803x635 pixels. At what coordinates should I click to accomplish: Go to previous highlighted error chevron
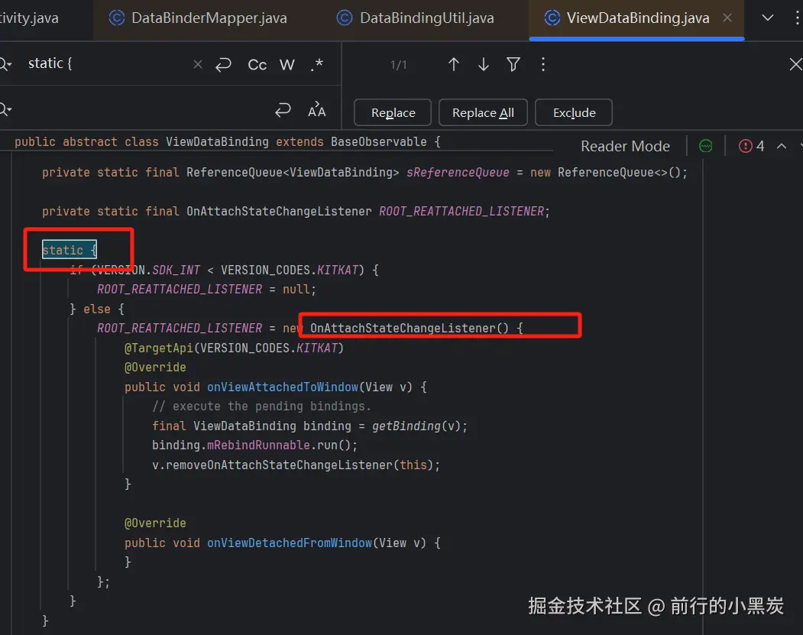[x=782, y=147]
